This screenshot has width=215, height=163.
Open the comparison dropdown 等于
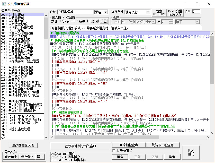click(x=197, y=22)
